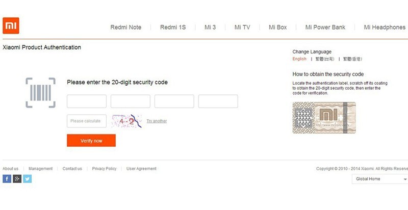408x210 pixels.
Task: Select Mi Power Bank in navigation
Action: click(325, 28)
